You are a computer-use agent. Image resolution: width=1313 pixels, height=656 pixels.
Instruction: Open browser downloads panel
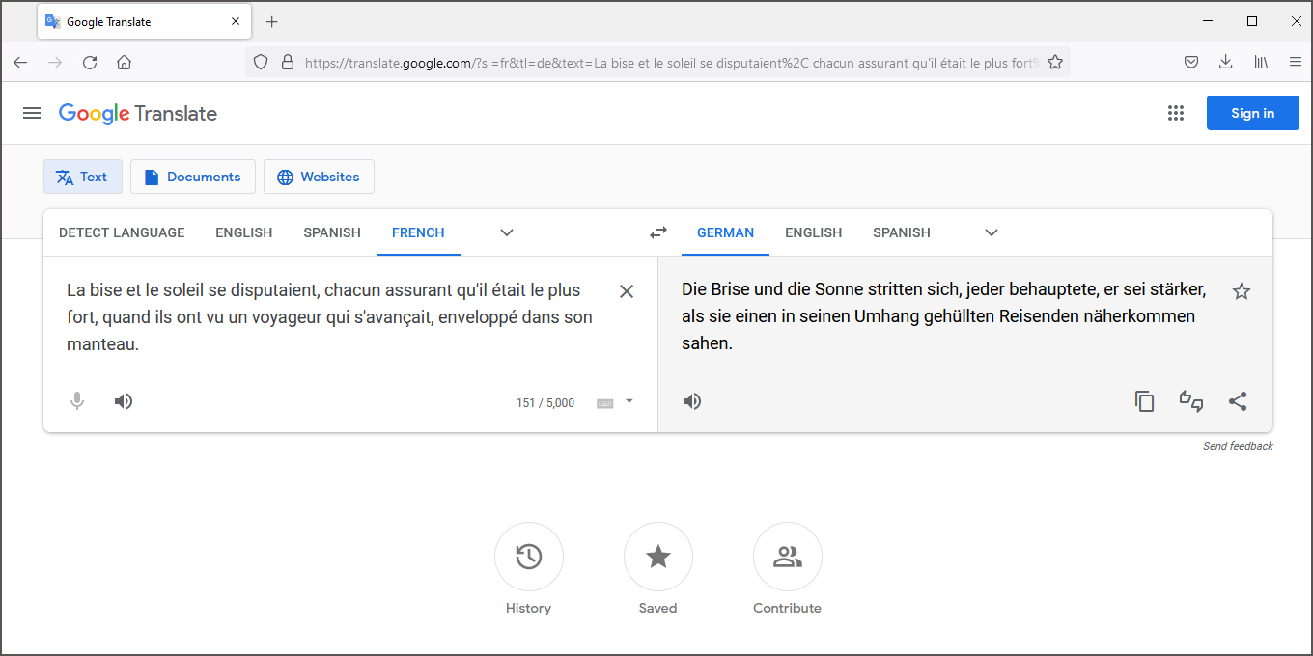1225,62
